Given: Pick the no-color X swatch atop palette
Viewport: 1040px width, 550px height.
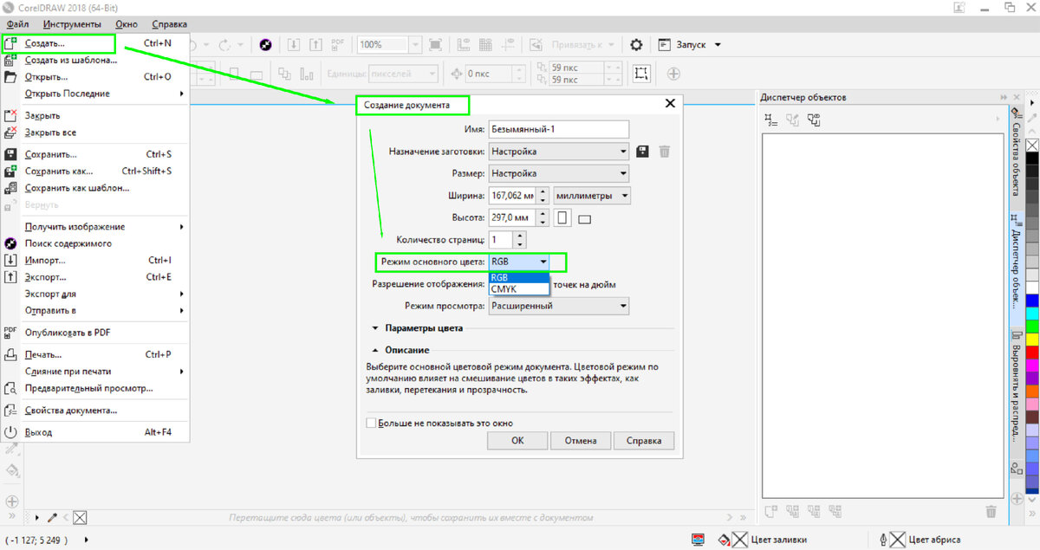Looking at the screenshot, I should coord(1032,144).
